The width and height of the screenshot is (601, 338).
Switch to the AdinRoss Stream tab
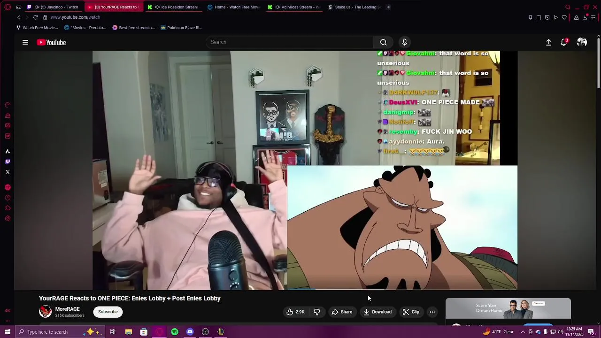tap(294, 7)
